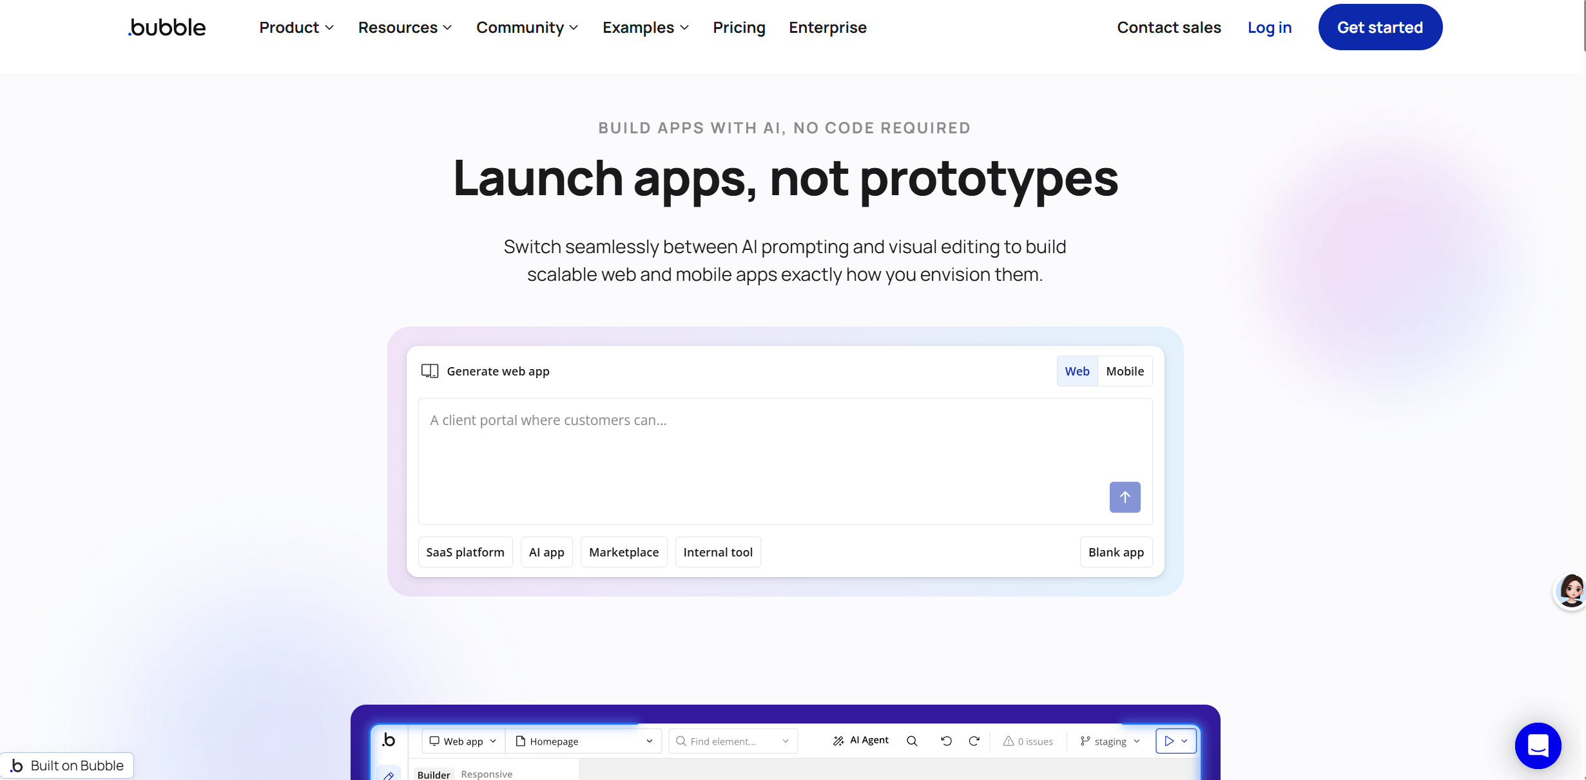
Task: Choose the Marketplace suggestion
Action: (624, 552)
